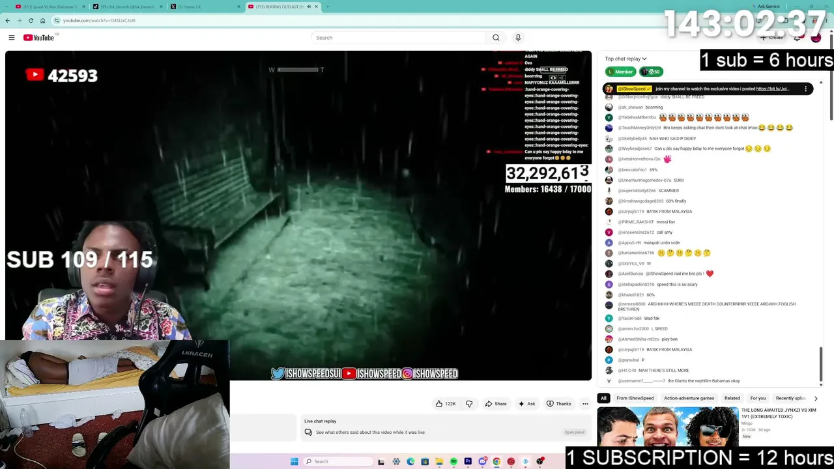Click the Thanks button

point(558,404)
